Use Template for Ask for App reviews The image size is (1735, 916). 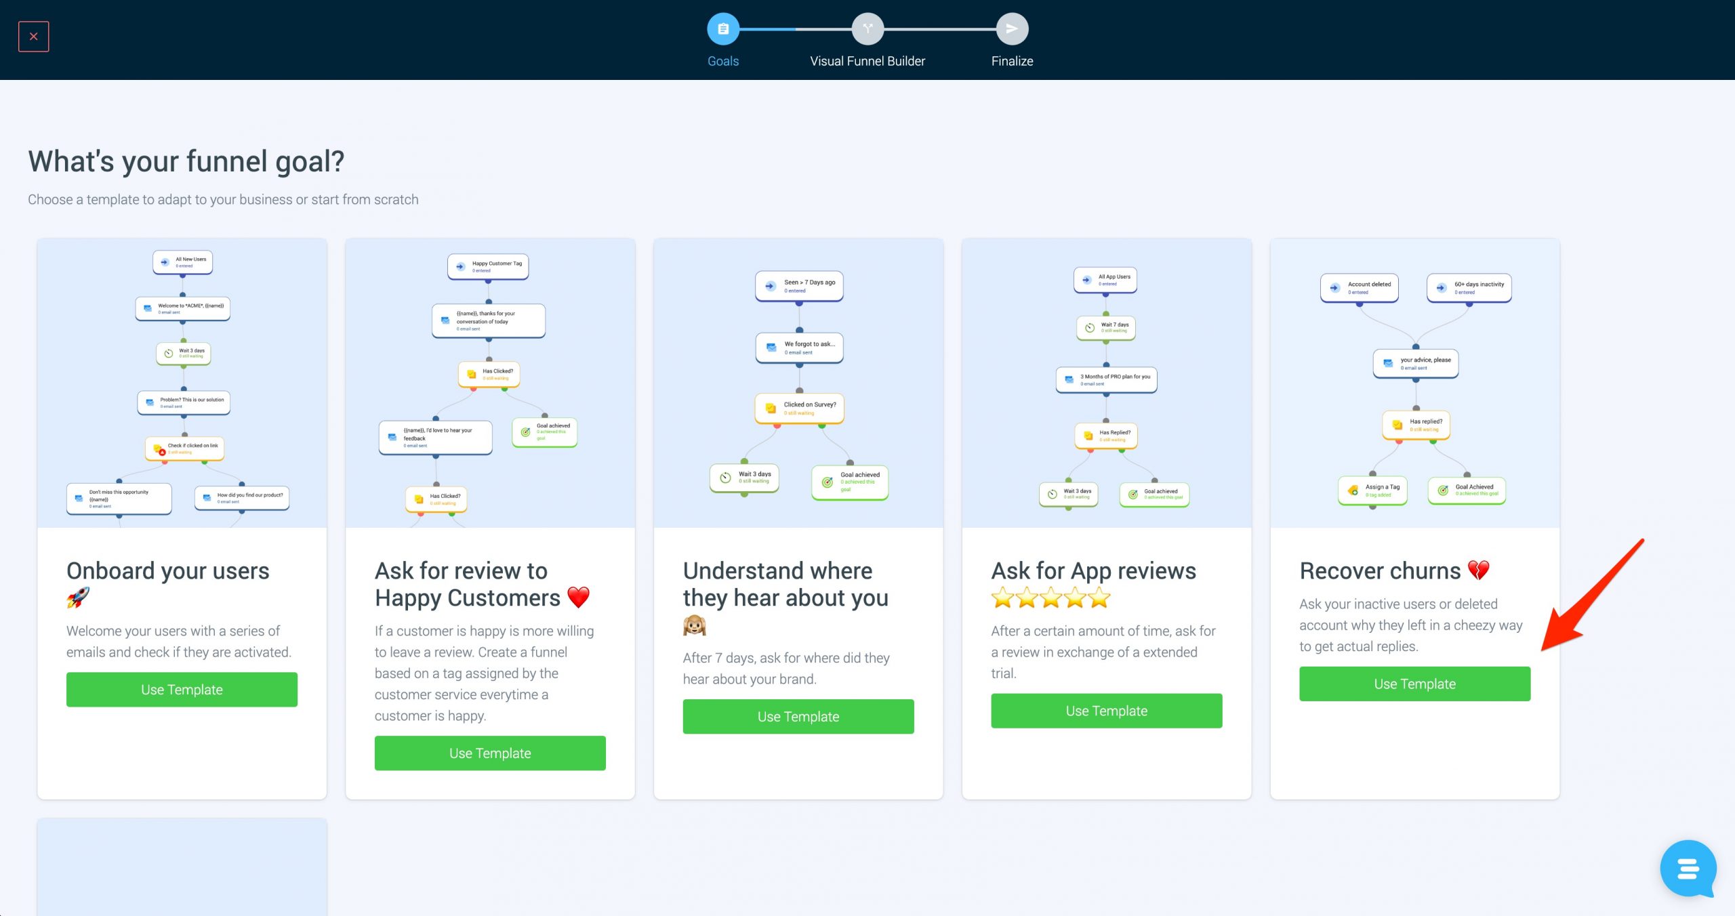click(x=1107, y=711)
